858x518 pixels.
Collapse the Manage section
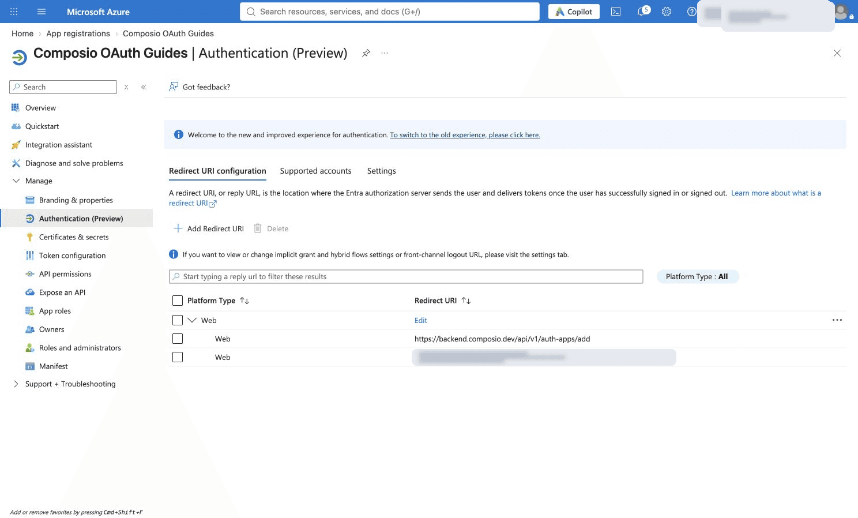tap(16, 181)
